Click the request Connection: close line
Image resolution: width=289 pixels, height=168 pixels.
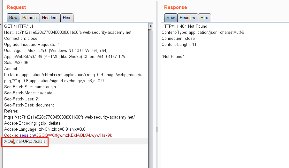click(21, 39)
